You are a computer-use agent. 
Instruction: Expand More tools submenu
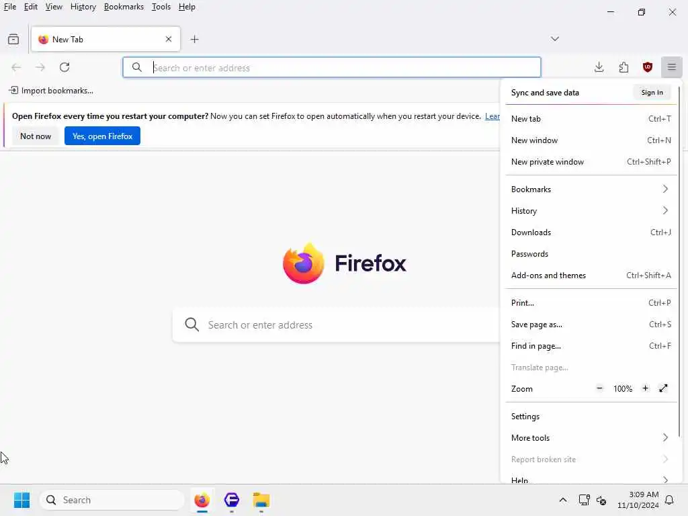(591, 438)
